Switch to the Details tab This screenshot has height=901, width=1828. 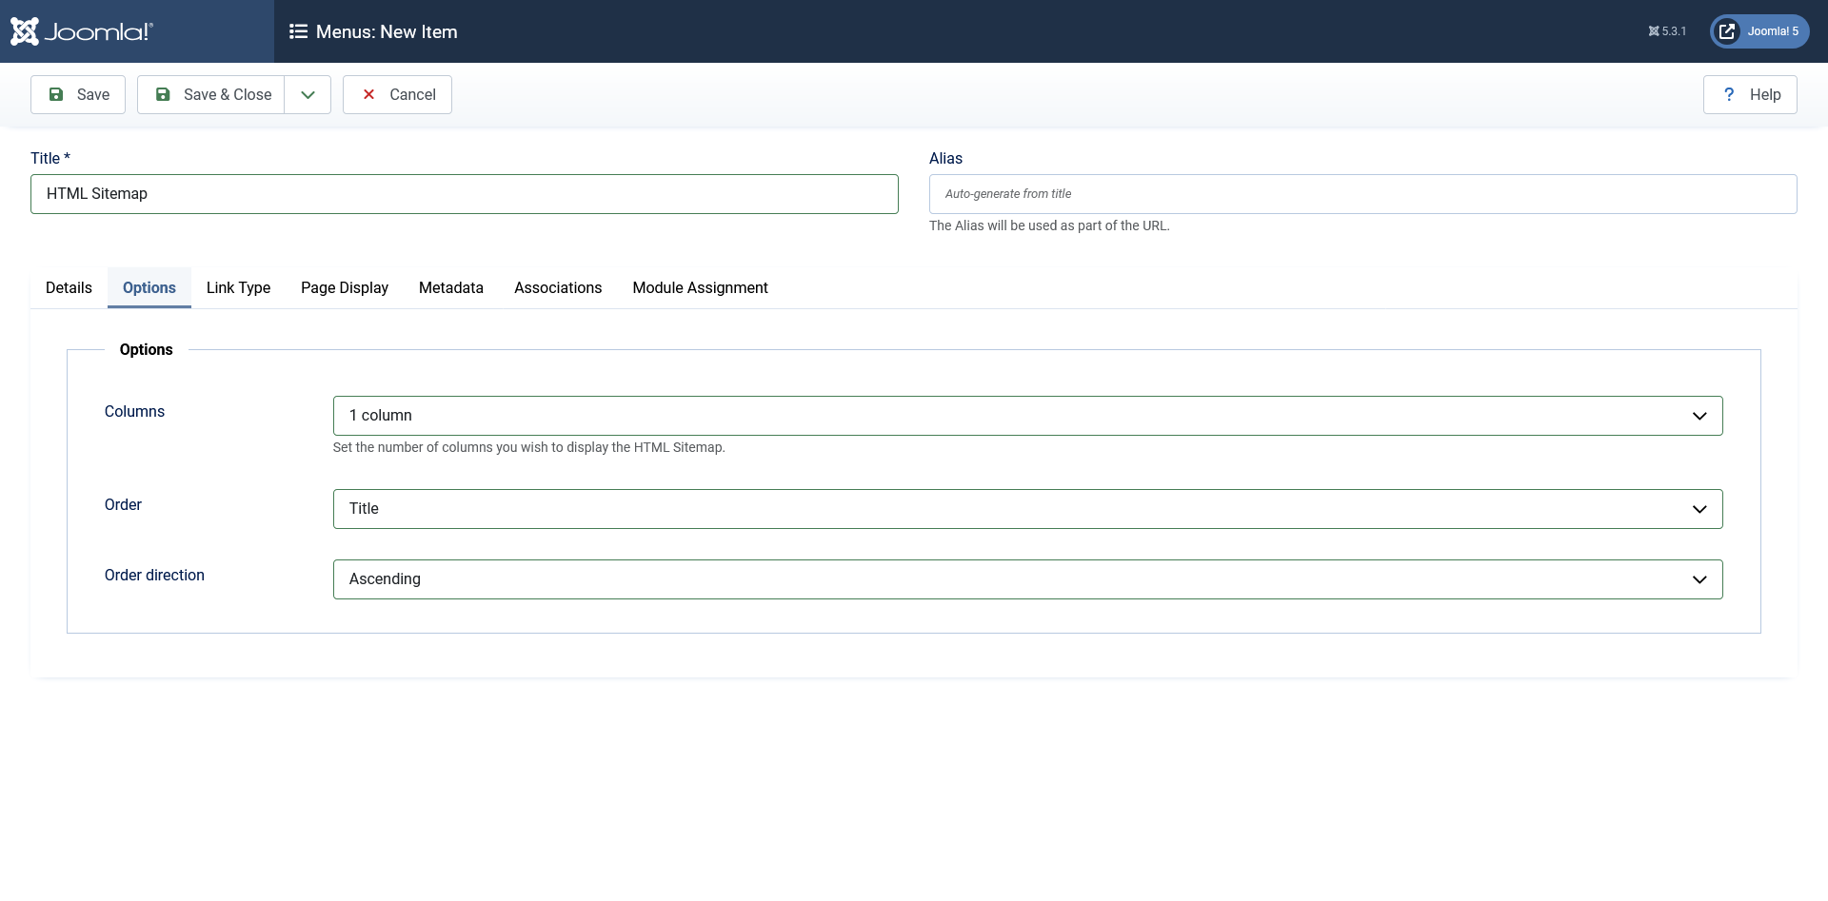click(69, 287)
